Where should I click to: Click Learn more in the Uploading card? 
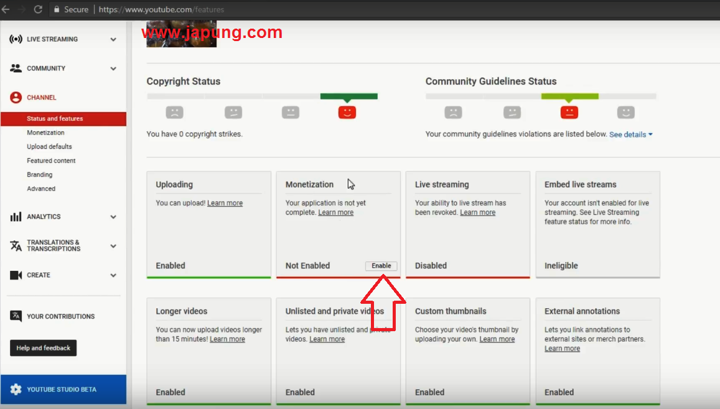(x=225, y=203)
